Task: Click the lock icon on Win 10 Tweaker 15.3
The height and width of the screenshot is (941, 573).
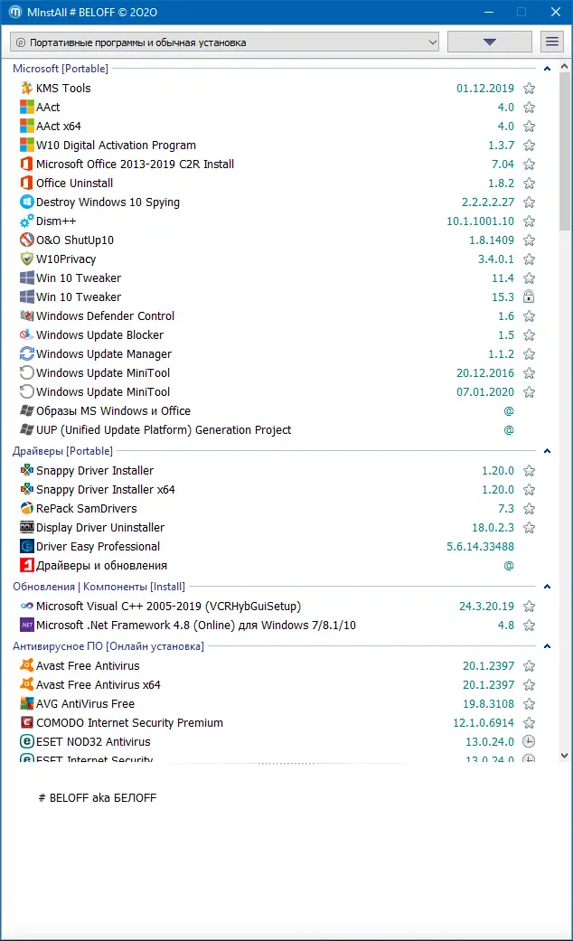Action: [x=529, y=296]
